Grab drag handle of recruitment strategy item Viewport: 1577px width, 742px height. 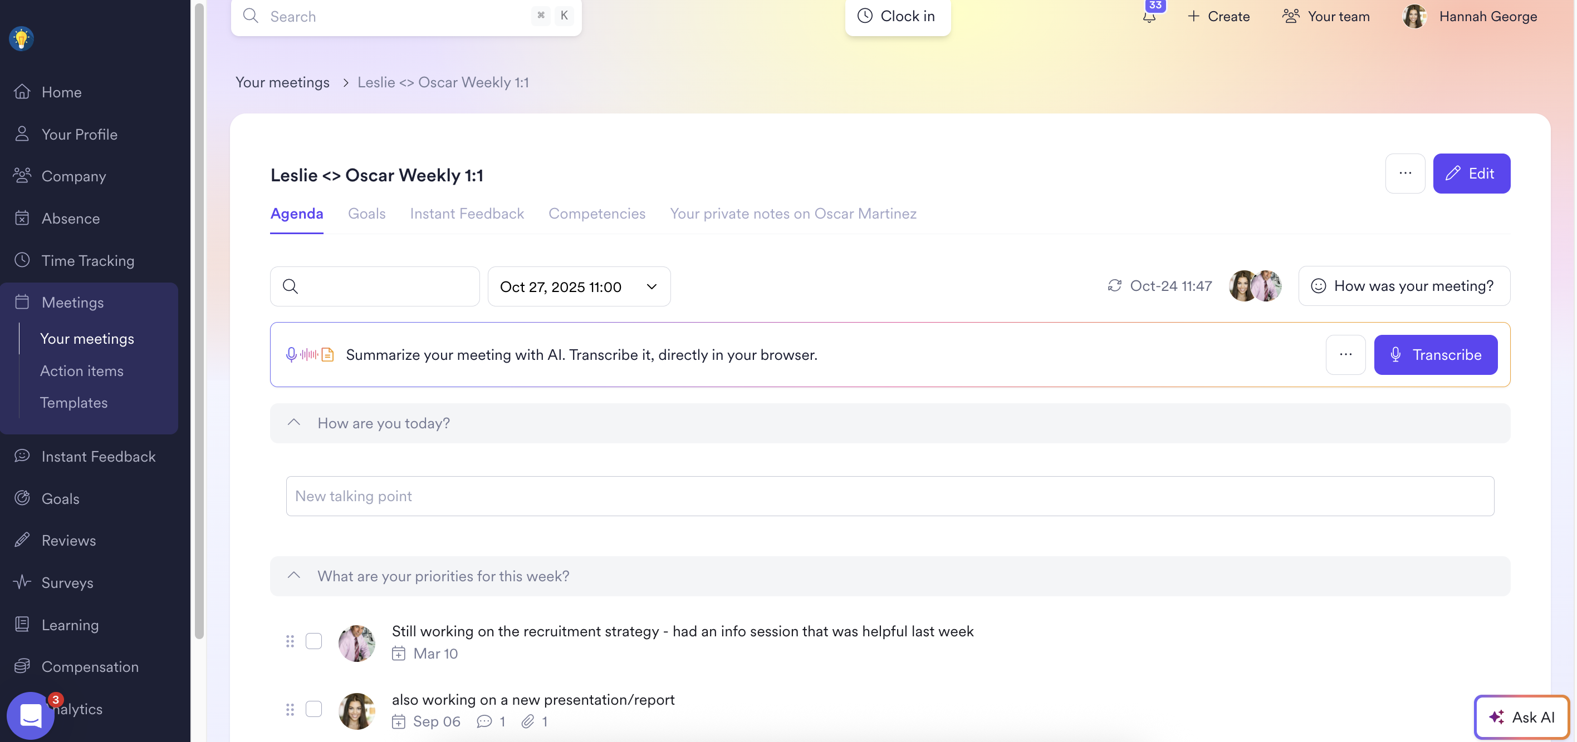point(290,641)
